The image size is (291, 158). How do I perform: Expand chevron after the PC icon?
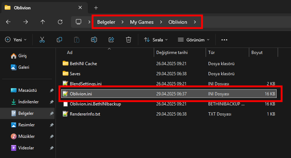point(89,22)
